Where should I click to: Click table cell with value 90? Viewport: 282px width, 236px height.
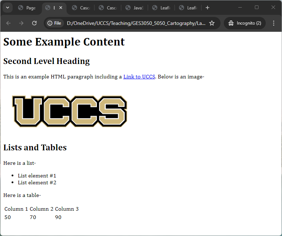click(x=58, y=217)
